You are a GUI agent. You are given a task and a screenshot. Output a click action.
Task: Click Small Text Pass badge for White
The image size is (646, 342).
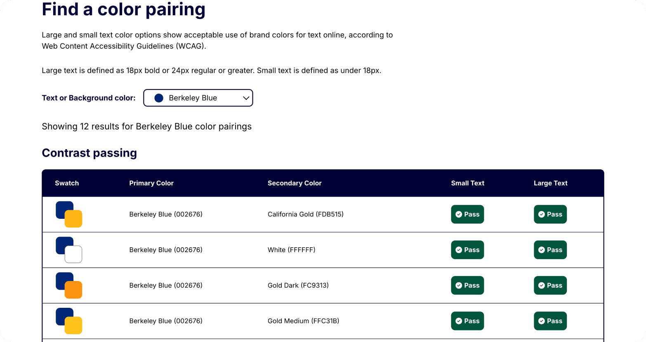(x=467, y=250)
